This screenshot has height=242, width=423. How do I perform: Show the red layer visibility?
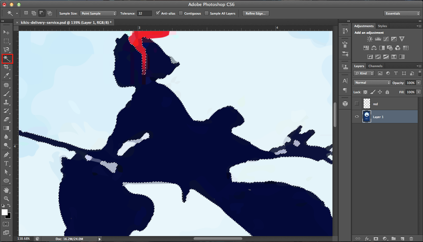point(357,104)
